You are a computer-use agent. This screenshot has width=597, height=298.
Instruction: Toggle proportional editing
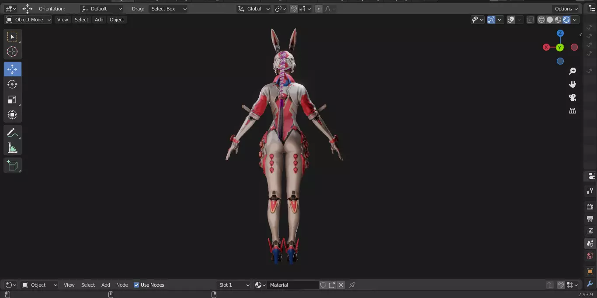[319, 9]
